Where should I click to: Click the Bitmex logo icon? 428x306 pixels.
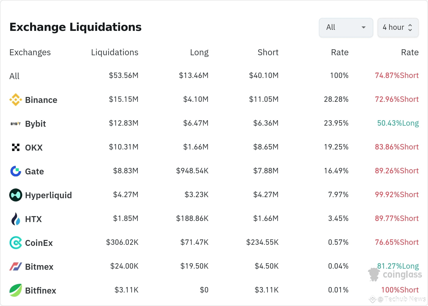pos(16,266)
